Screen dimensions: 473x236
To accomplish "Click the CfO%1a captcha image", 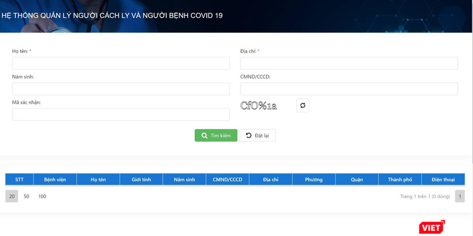I will coord(259,105).
